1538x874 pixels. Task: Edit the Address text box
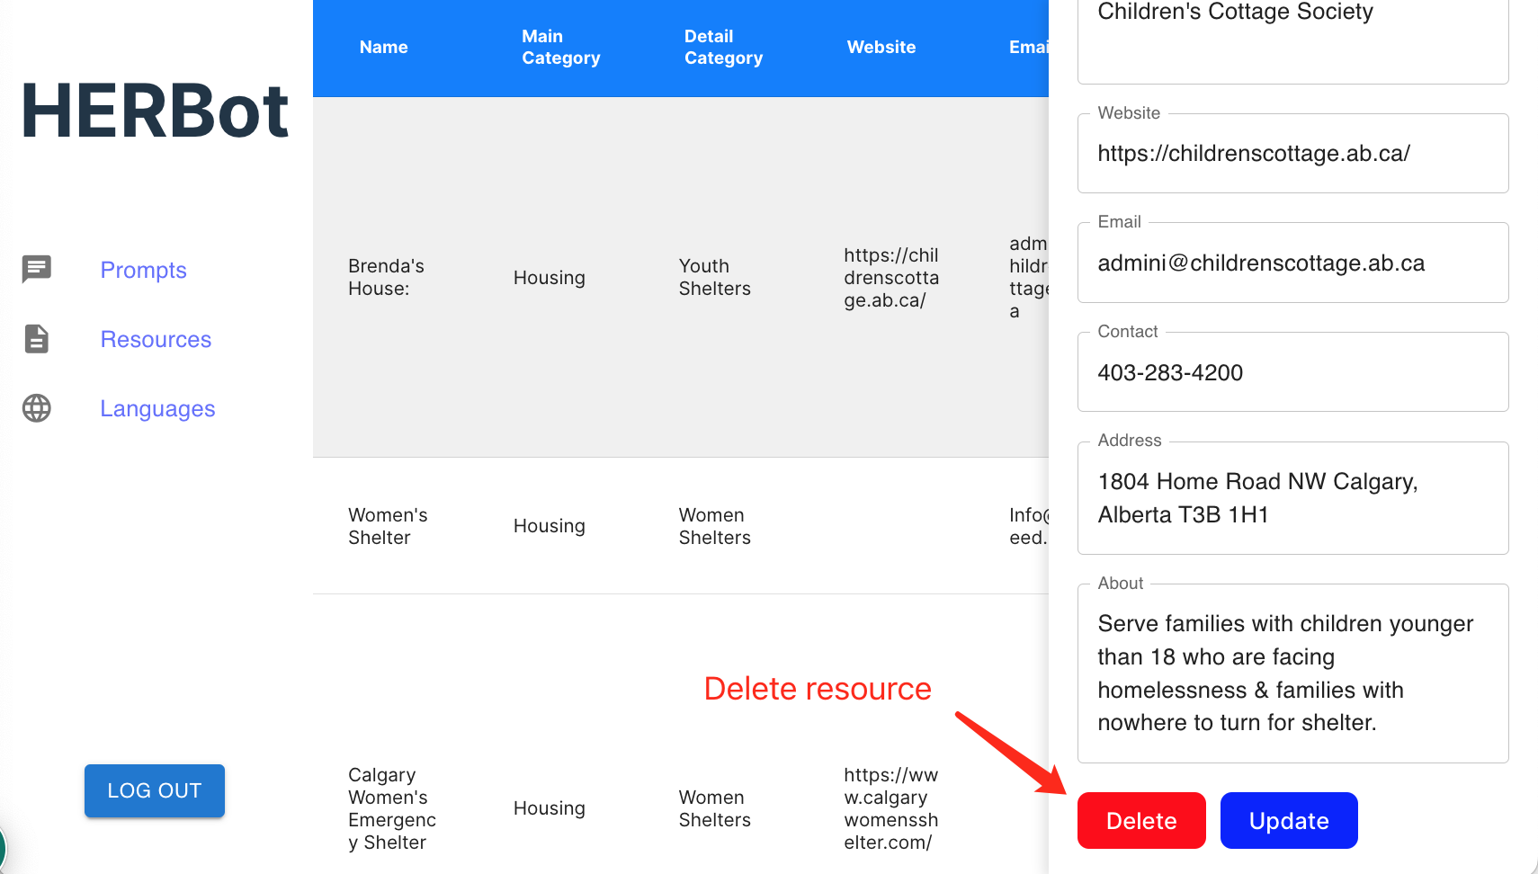(1292, 498)
